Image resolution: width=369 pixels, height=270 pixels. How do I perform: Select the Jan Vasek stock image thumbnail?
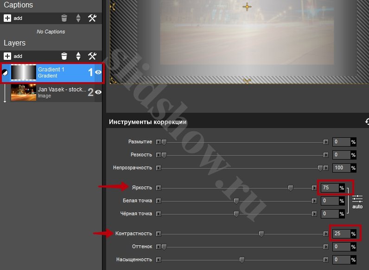pos(24,92)
